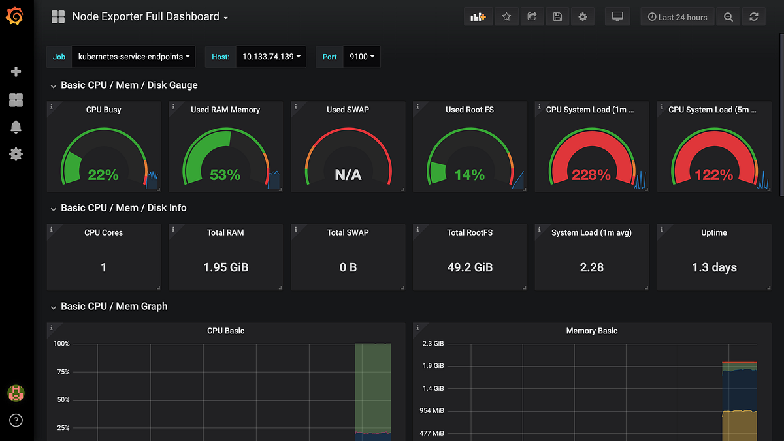Screen dimensions: 784x441
Task: Collapse Basic CPU / Mem Graph row
Action: [109, 306]
